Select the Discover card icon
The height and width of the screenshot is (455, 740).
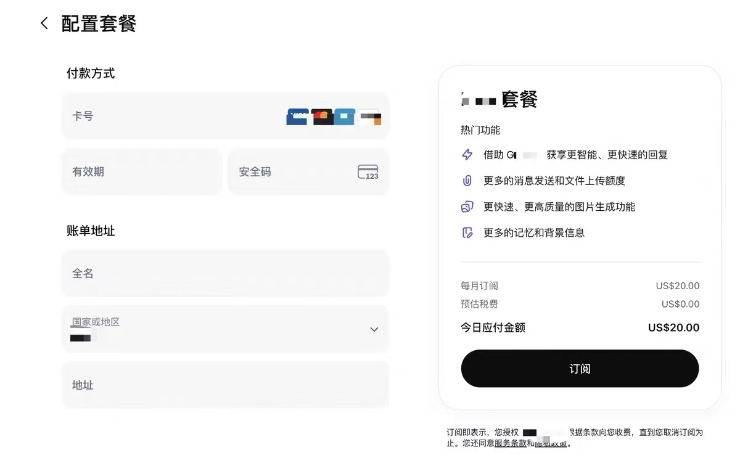click(368, 117)
